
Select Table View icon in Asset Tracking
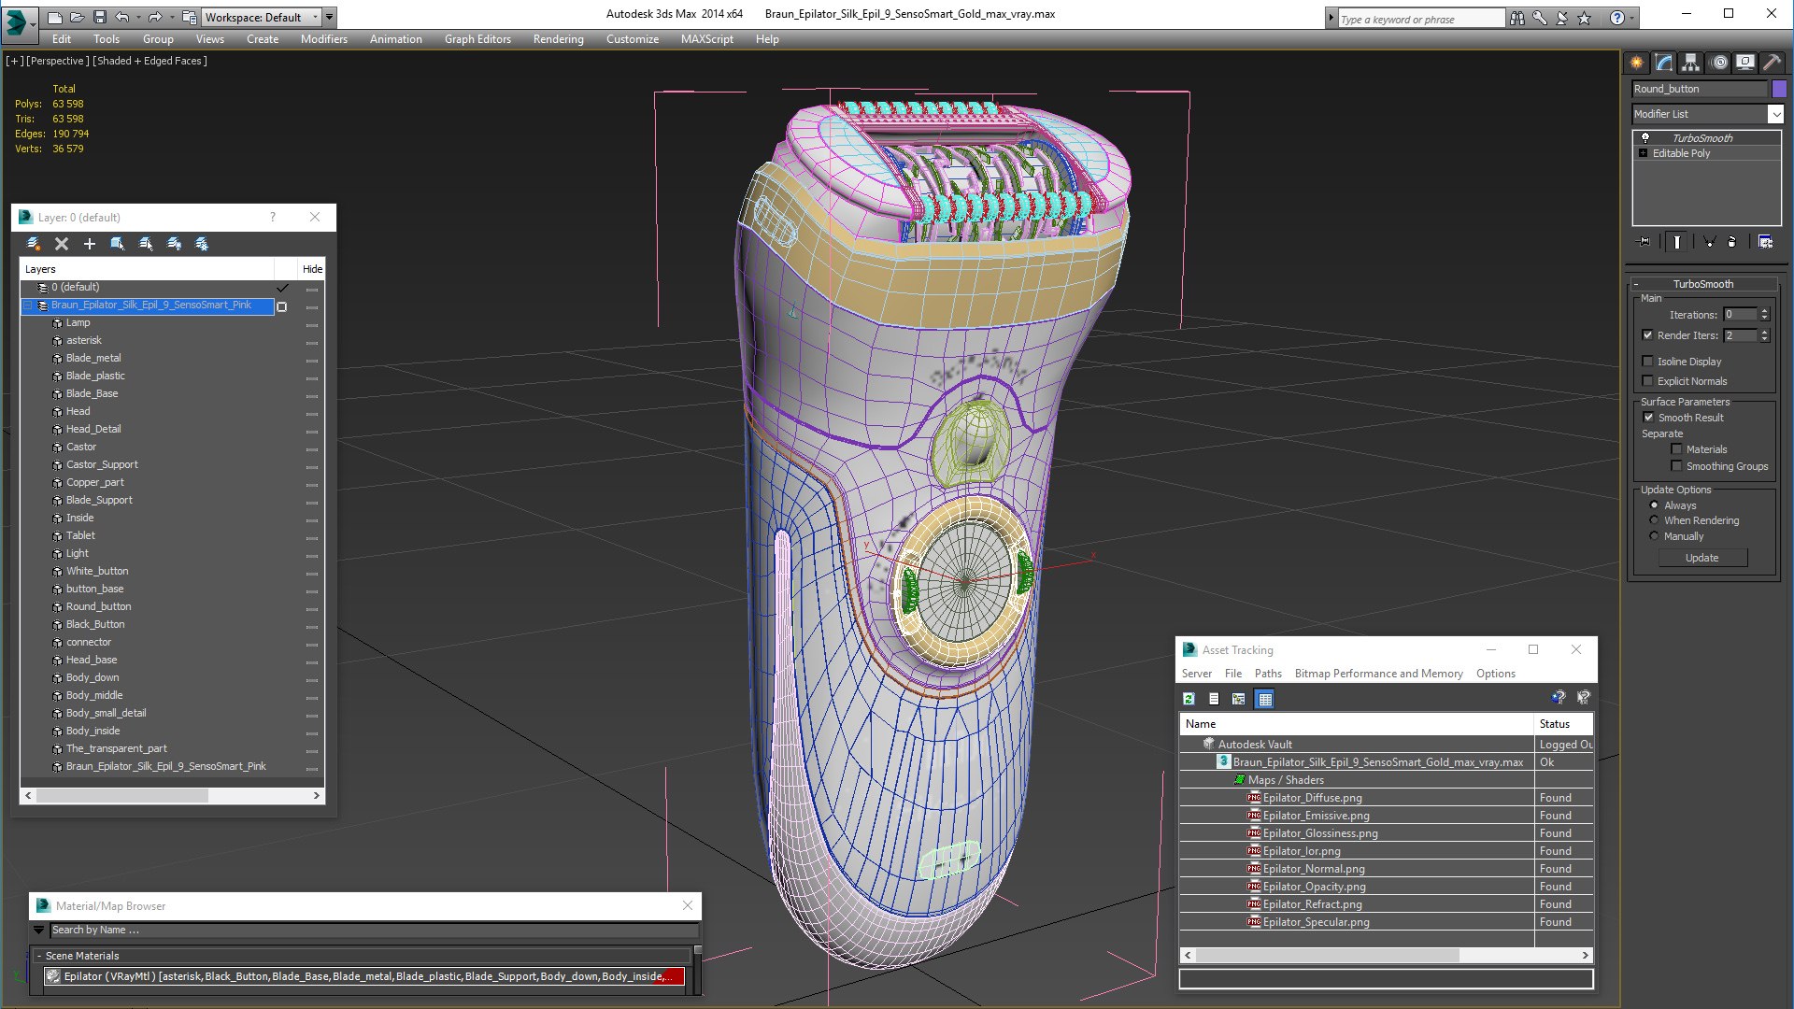[1264, 699]
